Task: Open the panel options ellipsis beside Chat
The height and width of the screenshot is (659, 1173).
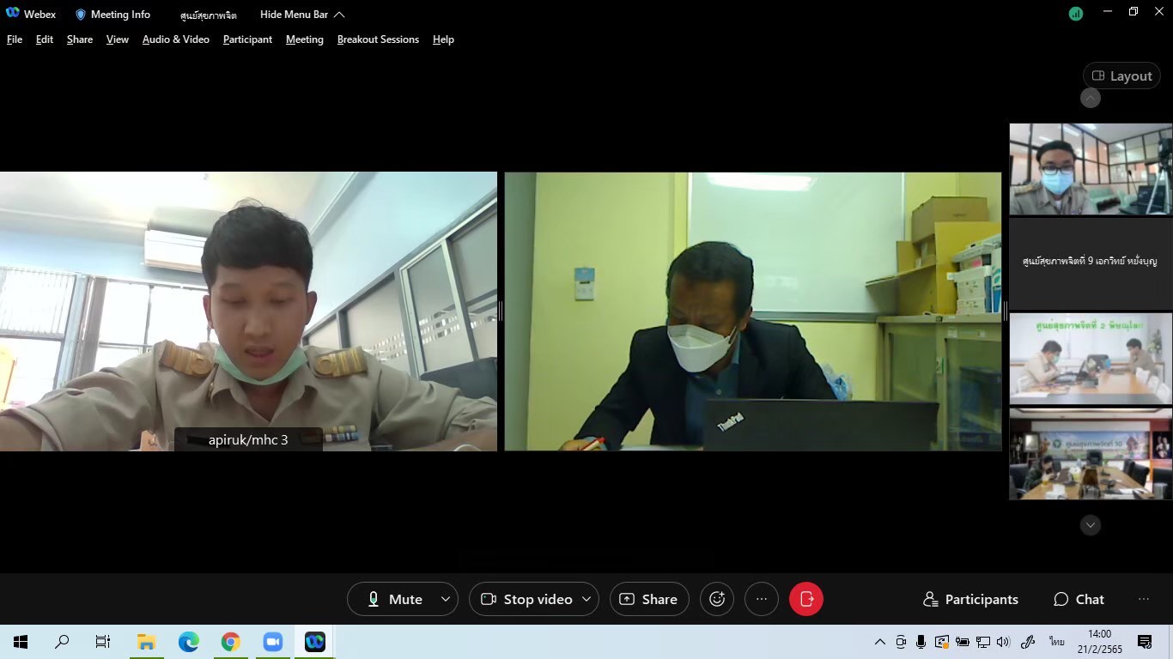Action: coord(1143,599)
